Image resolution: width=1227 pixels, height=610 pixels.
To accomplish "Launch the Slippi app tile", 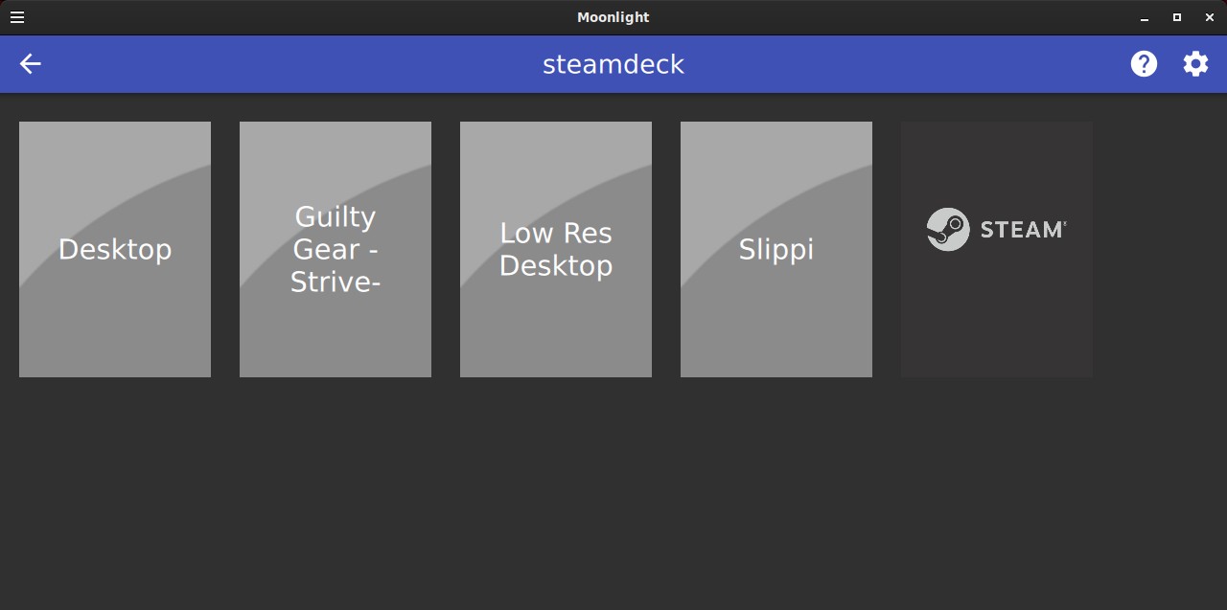I will point(776,249).
